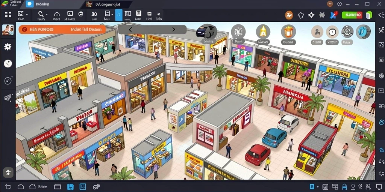The image size is (385, 192).
Task: Click the first home icon in bottom bar
Action: point(21,187)
